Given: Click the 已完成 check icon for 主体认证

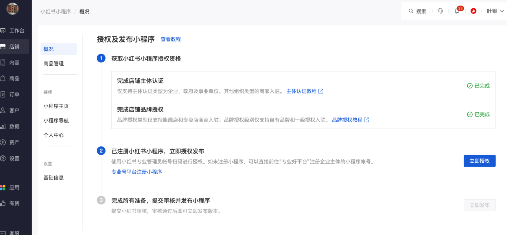Looking at the screenshot, I should [x=470, y=86].
